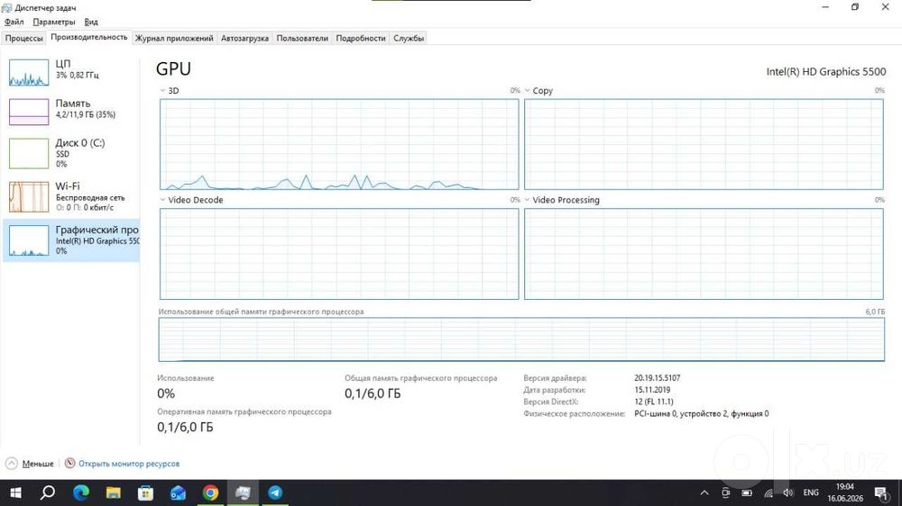Viewport: 902px width, 506px height.
Task: Open the Файл menu
Action: tap(14, 22)
